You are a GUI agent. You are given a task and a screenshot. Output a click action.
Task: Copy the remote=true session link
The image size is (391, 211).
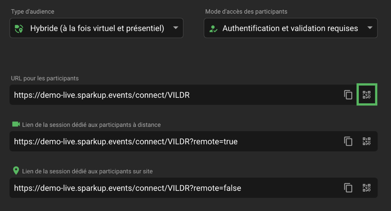coord(348,141)
